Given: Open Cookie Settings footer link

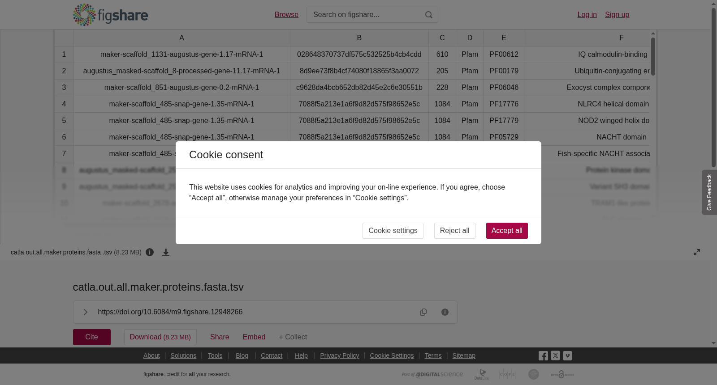Looking at the screenshot, I should click(x=392, y=355).
